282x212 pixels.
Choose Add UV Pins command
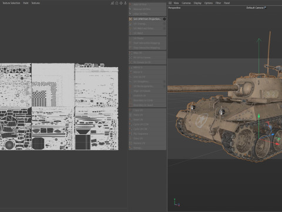tap(147, 4)
